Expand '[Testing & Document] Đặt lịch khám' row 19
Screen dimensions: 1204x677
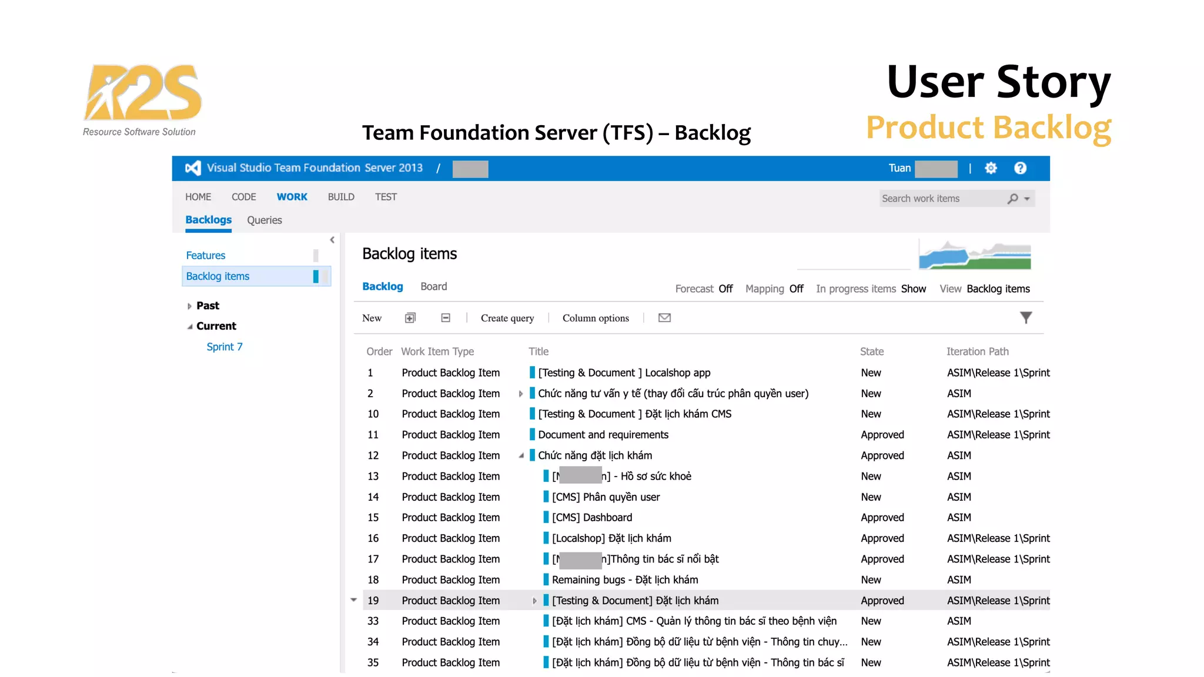[534, 601]
